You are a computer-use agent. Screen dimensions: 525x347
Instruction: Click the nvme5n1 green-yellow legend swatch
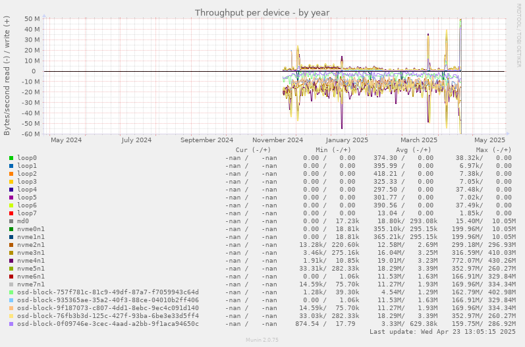11,269
